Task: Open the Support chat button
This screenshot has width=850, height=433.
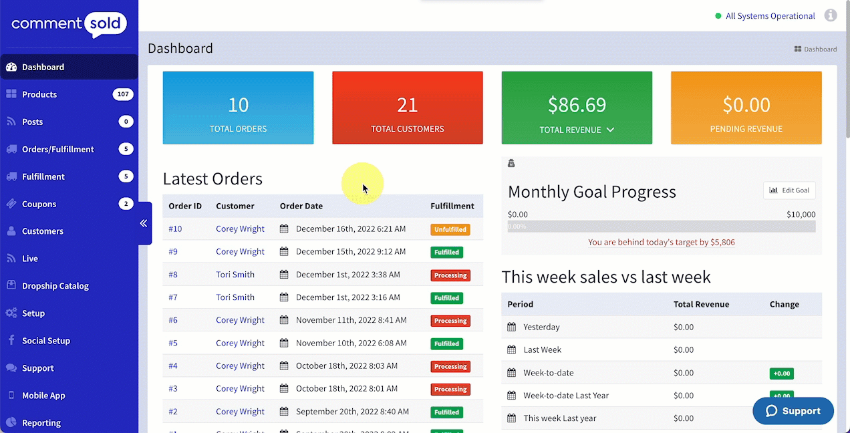Action: click(793, 411)
